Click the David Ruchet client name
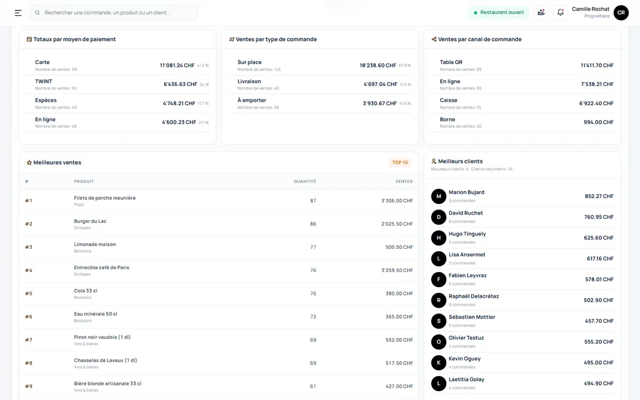This screenshot has width=640, height=400. pos(465,213)
